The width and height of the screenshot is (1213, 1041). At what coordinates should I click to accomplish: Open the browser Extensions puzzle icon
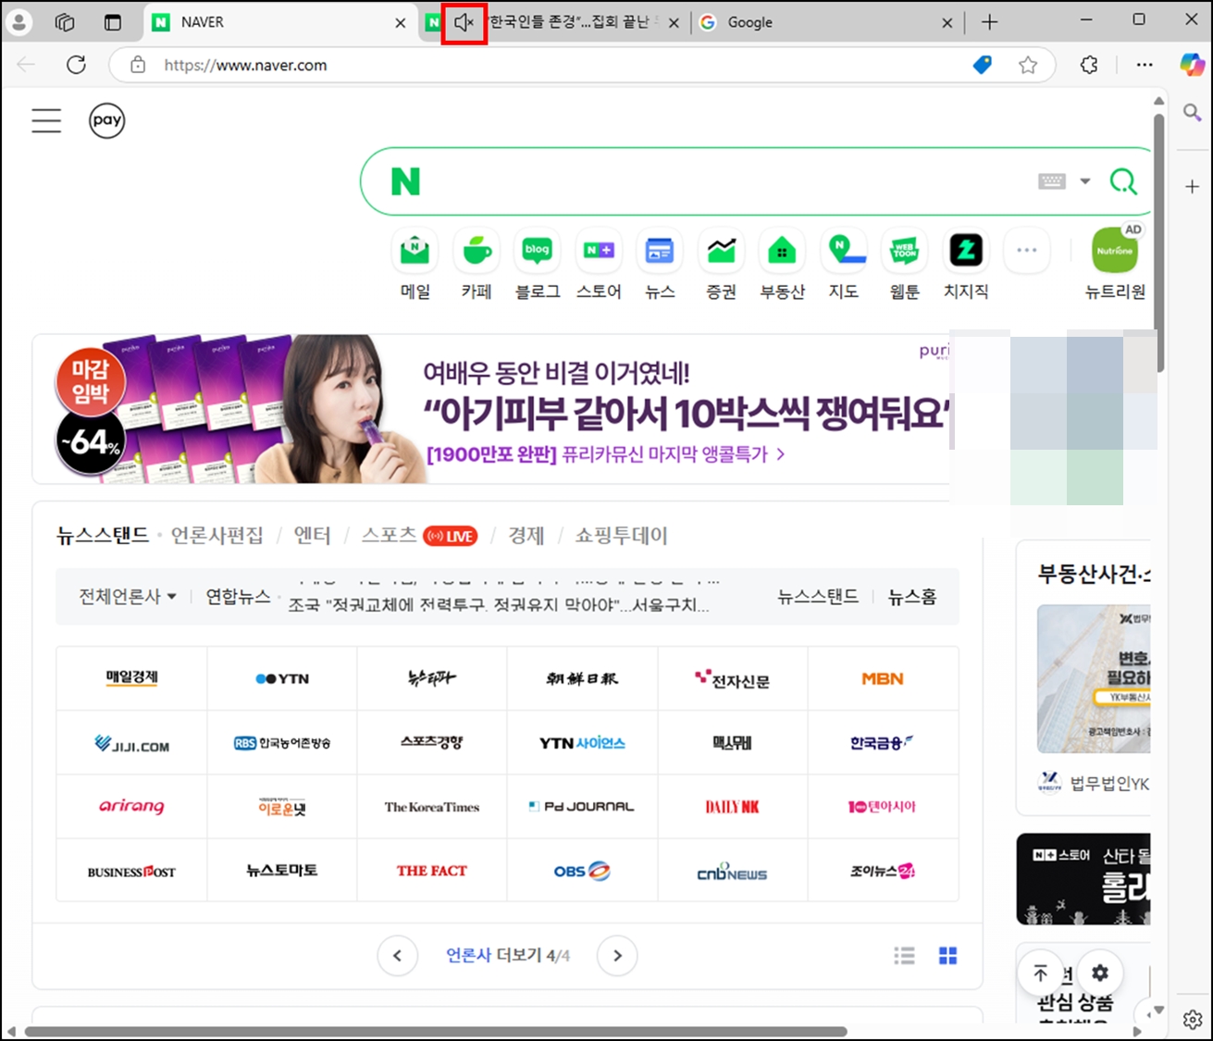(x=1089, y=65)
